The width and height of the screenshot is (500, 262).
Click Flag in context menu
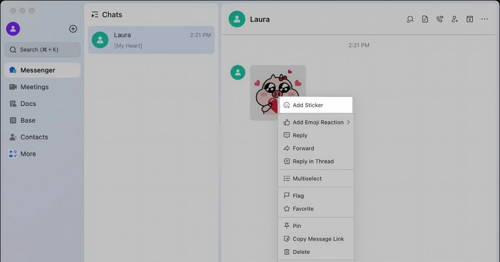point(316,195)
